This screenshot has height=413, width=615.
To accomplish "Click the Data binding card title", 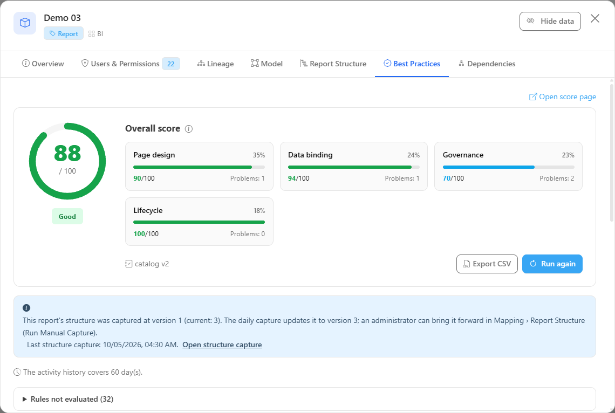I will click(x=310, y=155).
